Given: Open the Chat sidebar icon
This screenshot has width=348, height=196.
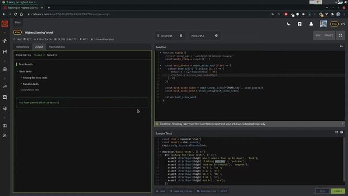Looking at the screenshot, I should (x=5, y=97).
